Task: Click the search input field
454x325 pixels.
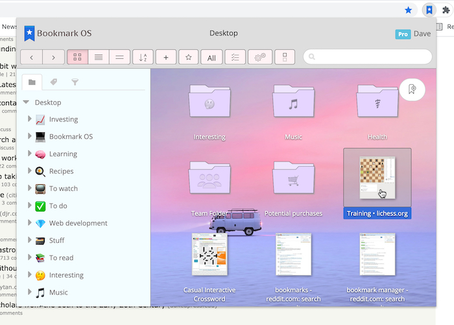Action: (366, 57)
